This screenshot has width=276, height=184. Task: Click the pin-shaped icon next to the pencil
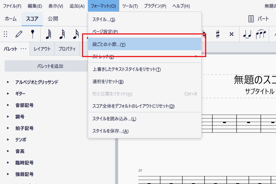[x=33, y=34]
